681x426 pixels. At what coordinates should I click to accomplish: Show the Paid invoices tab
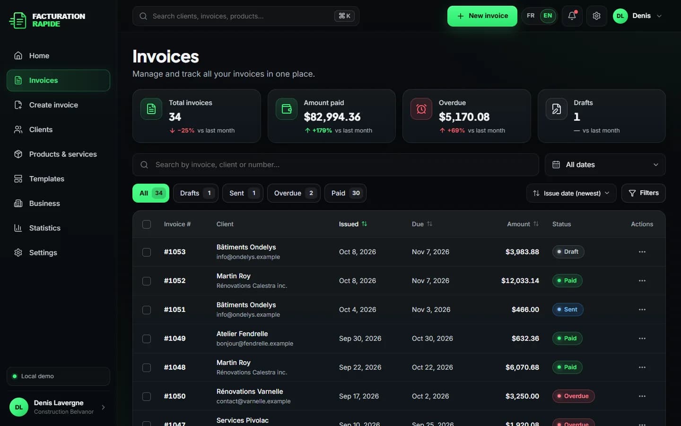pyautogui.click(x=345, y=193)
